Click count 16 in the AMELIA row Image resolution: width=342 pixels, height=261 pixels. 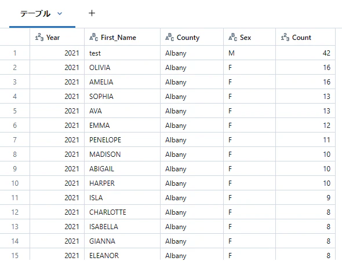327,82
